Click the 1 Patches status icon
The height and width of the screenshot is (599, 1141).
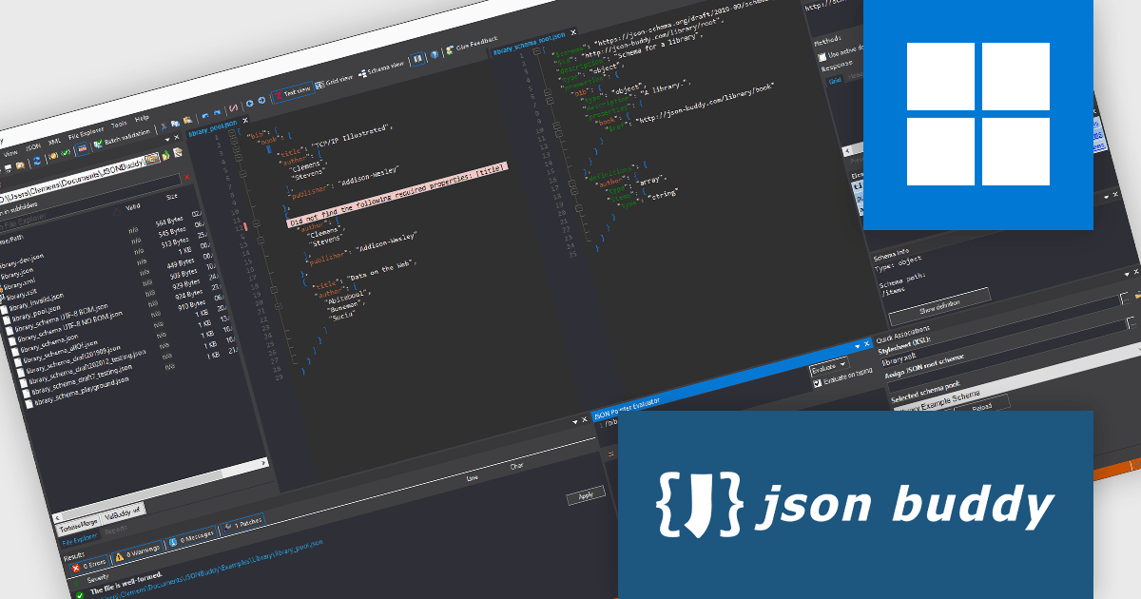coord(228,527)
